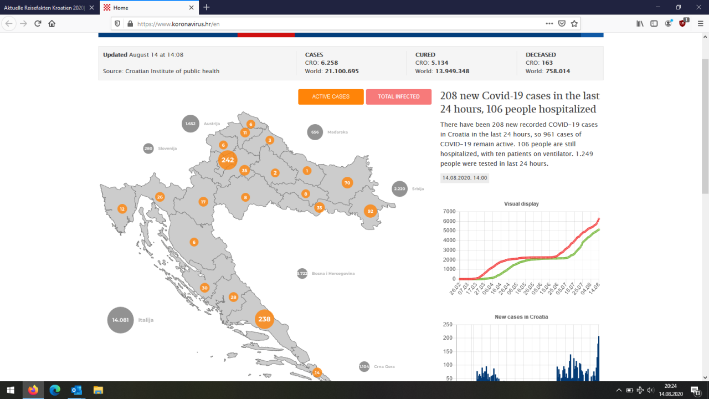Open a new tab with plus button
The image size is (709, 399).
click(207, 7)
